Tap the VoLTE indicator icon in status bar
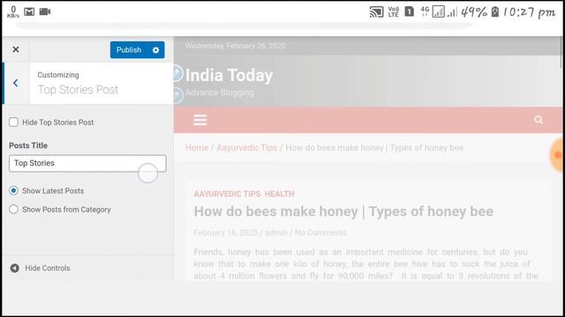Image resolution: width=565 pixels, height=317 pixels. 393,11
